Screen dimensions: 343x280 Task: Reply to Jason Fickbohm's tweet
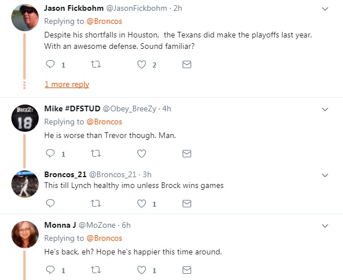(50, 65)
